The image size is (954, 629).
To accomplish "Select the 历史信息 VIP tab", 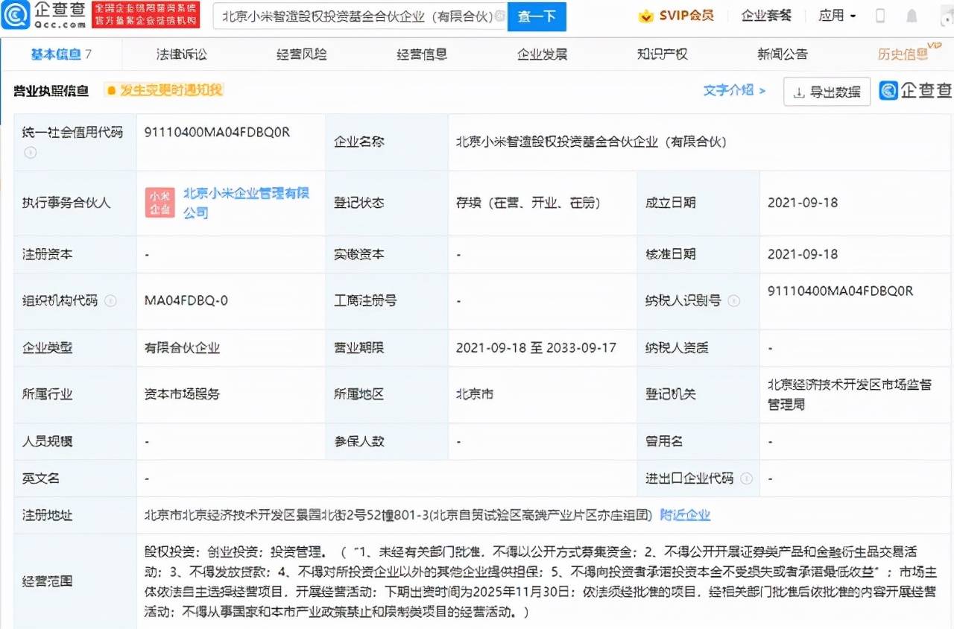I will (x=903, y=54).
